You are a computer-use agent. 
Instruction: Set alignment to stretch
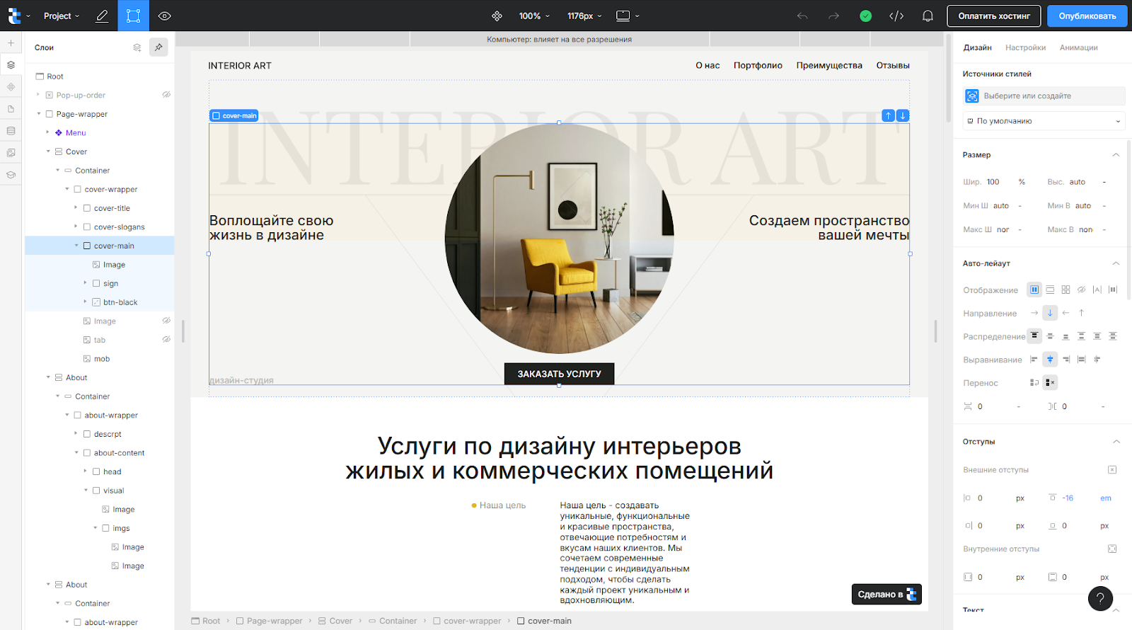pyautogui.click(x=1081, y=360)
